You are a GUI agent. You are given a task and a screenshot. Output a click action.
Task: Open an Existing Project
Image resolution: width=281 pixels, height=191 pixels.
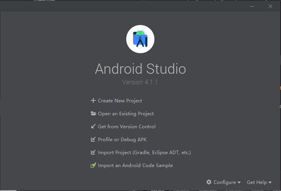[x=126, y=113]
